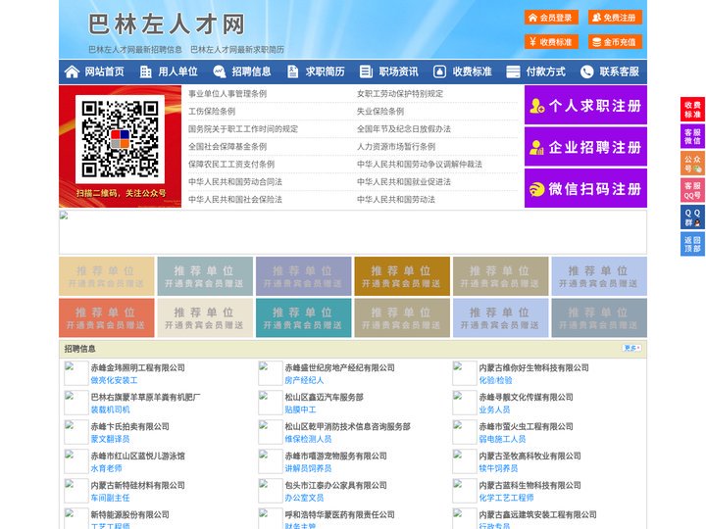Open 女职工劳动保护特别规定 link
The image size is (706, 529).
click(400, 94)
